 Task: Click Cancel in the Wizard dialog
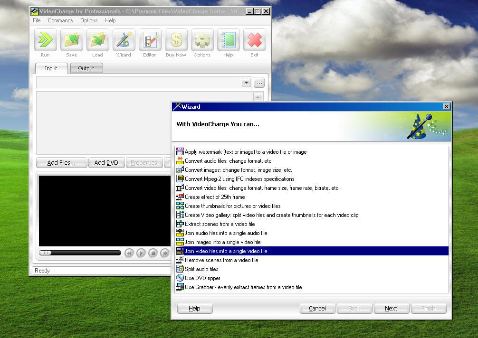click(x=317, y=309)
